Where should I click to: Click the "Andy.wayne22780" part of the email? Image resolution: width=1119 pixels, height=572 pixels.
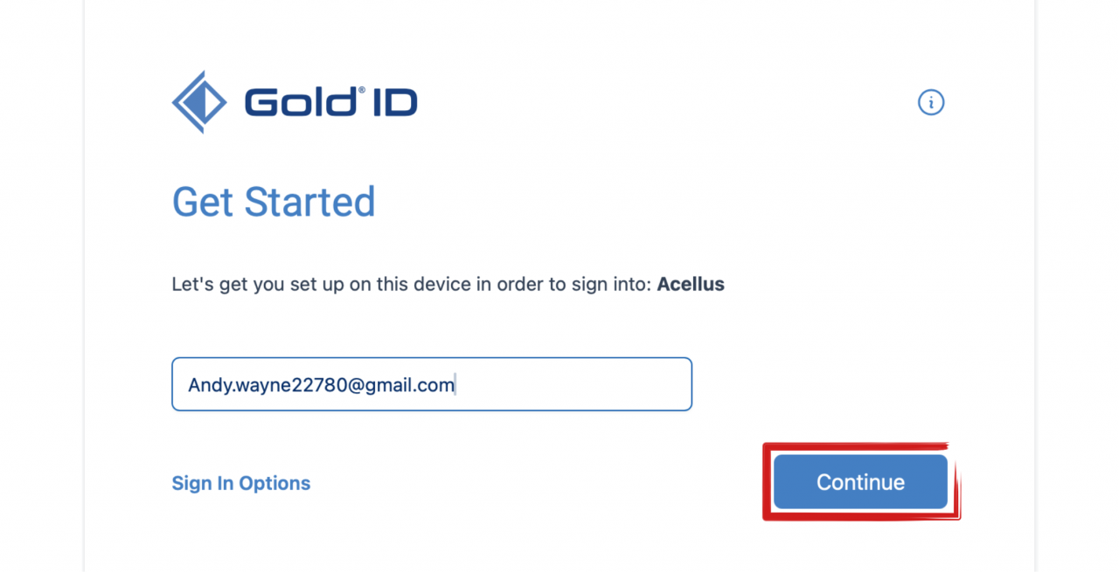(268, 385)
